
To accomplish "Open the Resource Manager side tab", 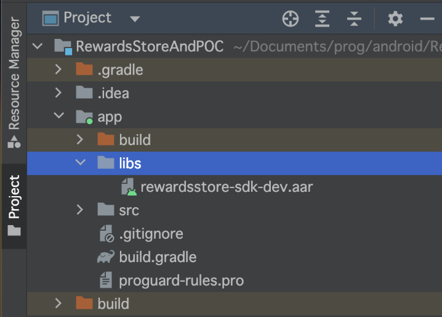I will pyautogui.click(x=14, y=82).
